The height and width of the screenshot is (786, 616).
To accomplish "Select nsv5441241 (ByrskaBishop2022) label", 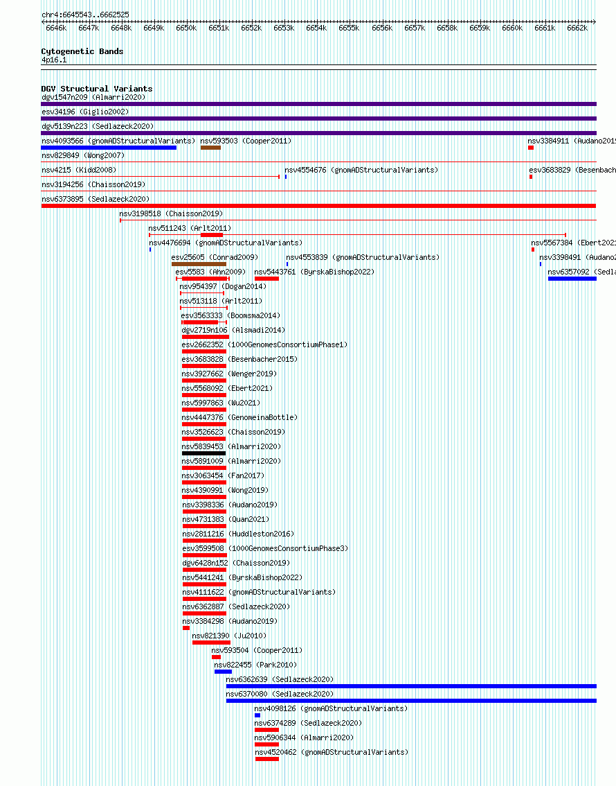I will pos(242,577).
